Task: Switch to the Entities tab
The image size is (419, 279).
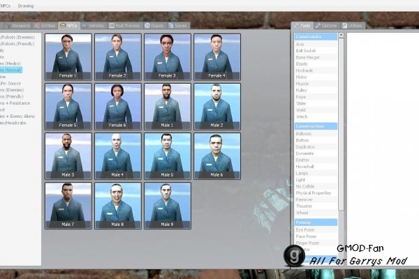Action: pyautogui.click(x=45, y=26)
